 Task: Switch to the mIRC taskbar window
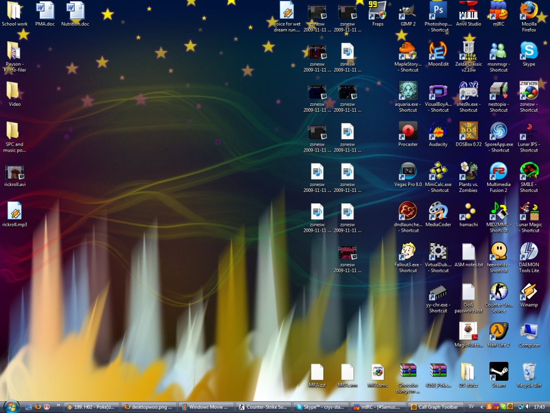pyautogui.click(x=378, y=407)
